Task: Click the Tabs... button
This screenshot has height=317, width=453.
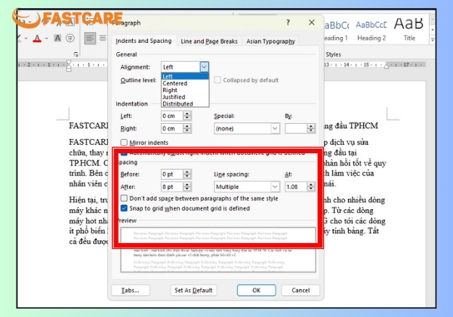Action: pos(131,290)
